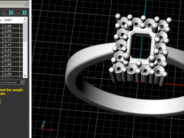Click the XYZ axis gizmo in the viewport
Viewport: 184px width, 138px height.
(x=47, y=126)
